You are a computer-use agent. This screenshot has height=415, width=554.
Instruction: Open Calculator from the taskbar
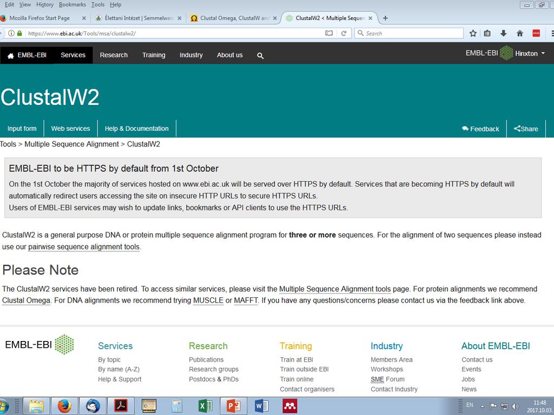(177, 406)
